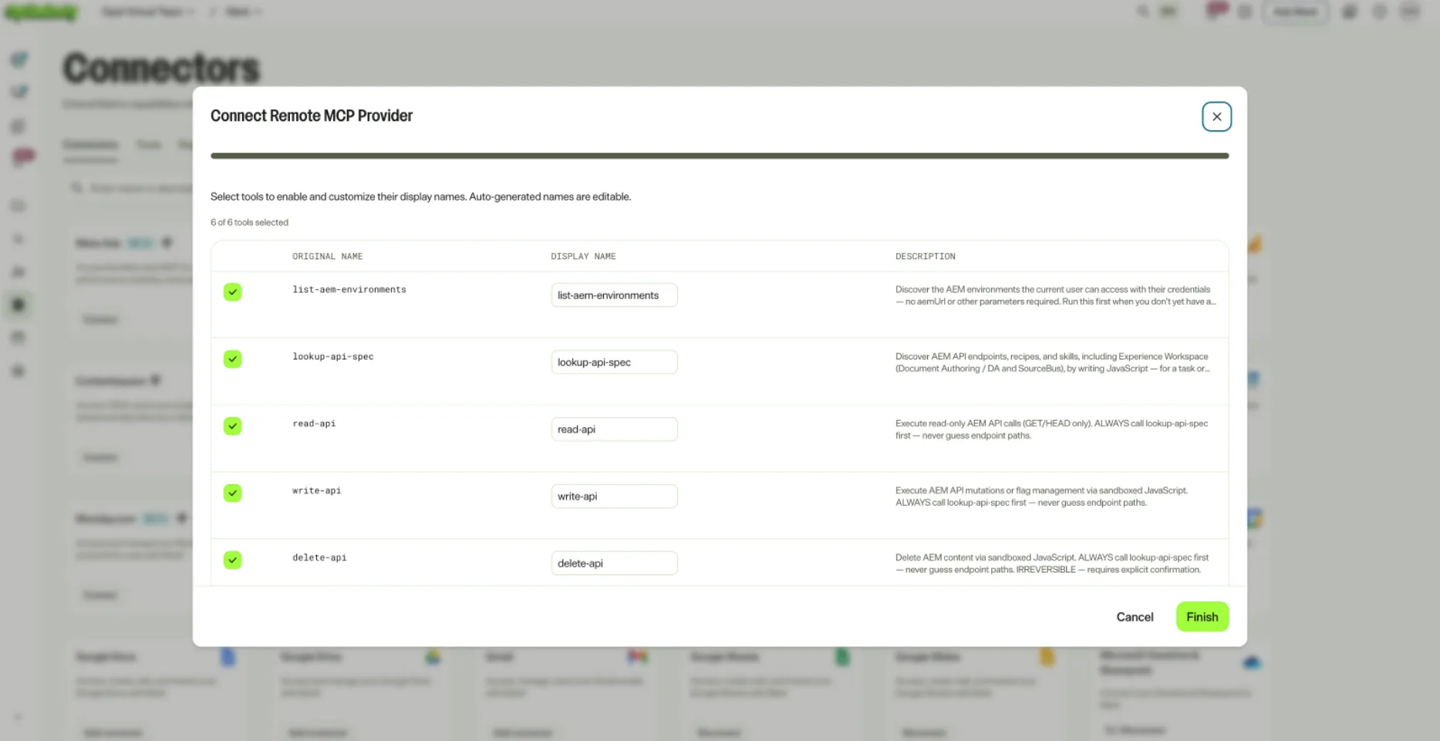Focus the lookup-api-spec display name input

pyautogui.click(x=614, y=362)
